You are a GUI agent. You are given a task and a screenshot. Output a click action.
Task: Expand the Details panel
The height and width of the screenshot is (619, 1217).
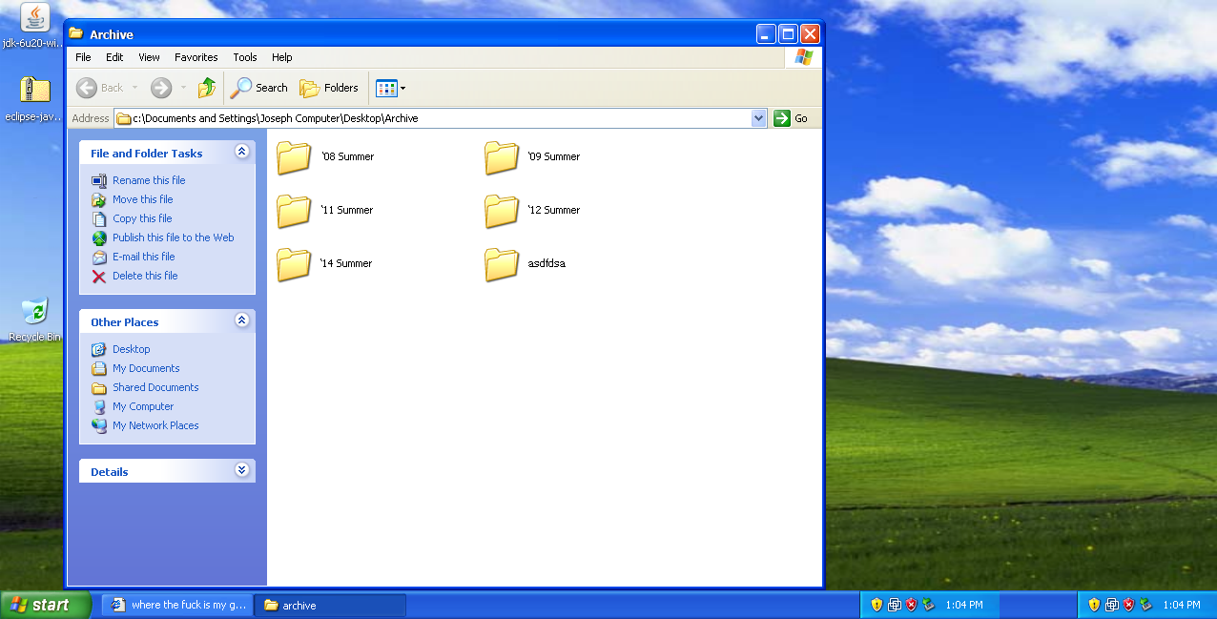pos(241,470)
